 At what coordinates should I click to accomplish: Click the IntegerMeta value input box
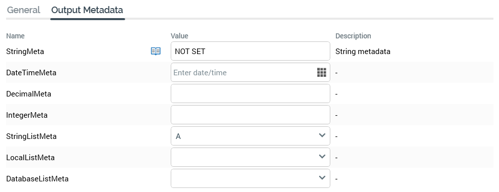(250, 115)
